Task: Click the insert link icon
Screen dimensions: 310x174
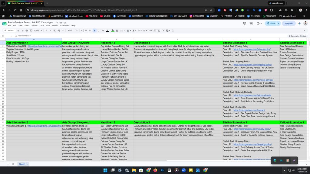Action: 150,31
